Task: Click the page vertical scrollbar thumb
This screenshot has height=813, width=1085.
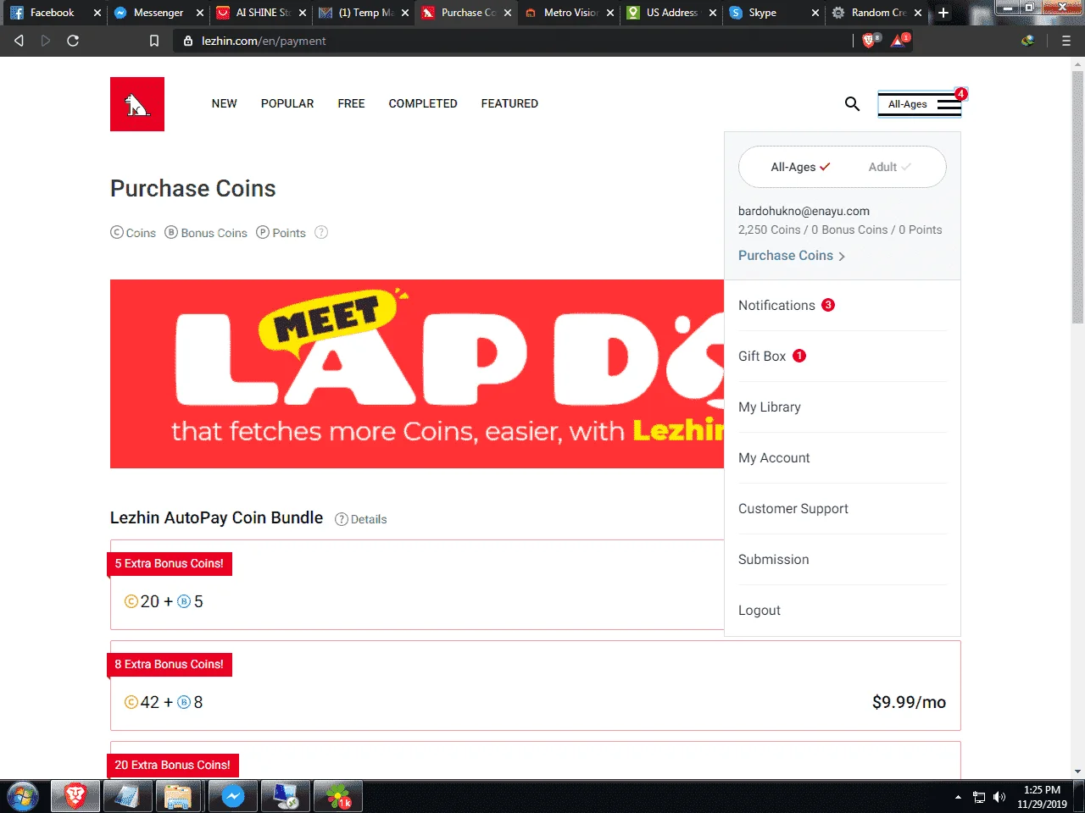Action: pos(1078,197)
